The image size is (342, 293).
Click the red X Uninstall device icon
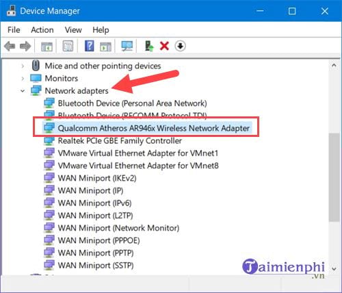tap(164, 46)
